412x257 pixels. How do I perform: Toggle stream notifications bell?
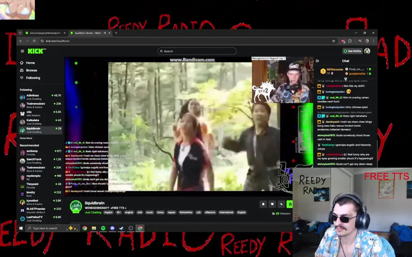point(263,204)
